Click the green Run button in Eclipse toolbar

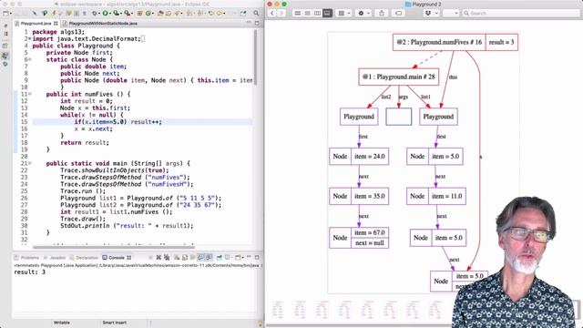106,13
